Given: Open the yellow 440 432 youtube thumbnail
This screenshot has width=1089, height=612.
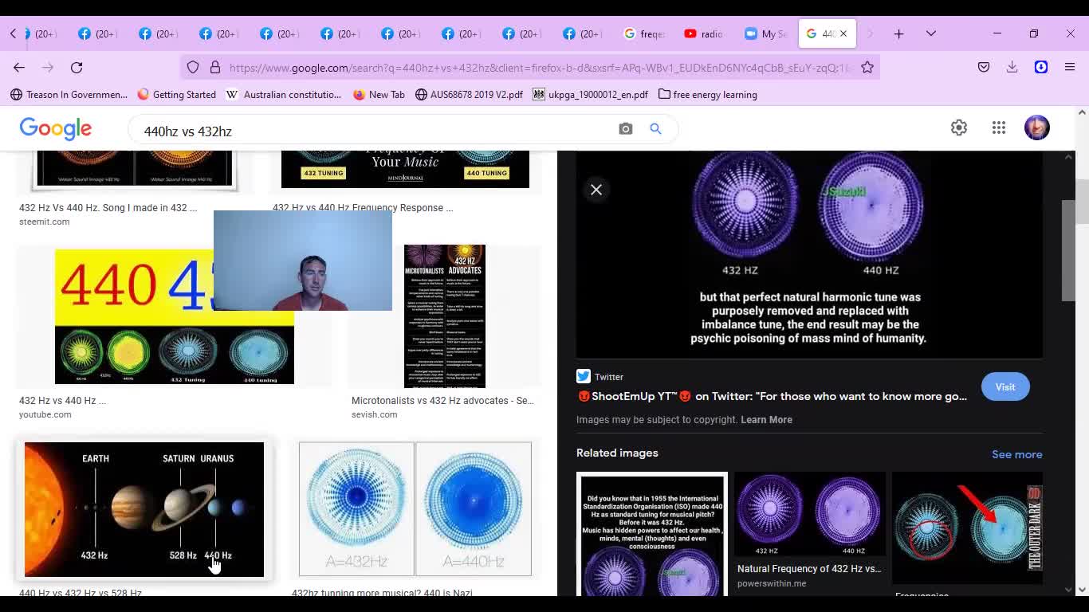Looking at the screenshot, I should point(175,316).
